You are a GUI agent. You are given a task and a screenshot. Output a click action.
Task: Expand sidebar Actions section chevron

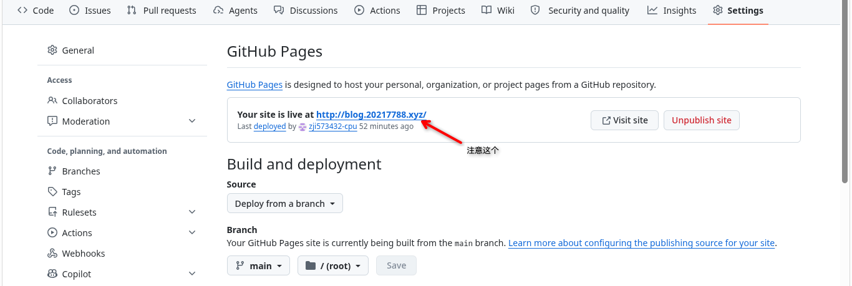[x=192, y=233]
